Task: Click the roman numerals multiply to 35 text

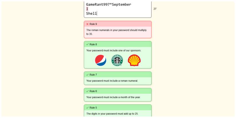Action: coord(116,32)
